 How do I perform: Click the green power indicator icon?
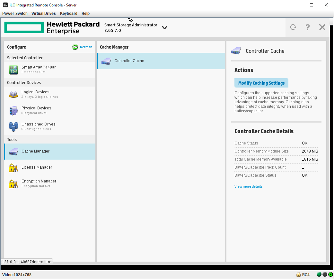[330, 274]
